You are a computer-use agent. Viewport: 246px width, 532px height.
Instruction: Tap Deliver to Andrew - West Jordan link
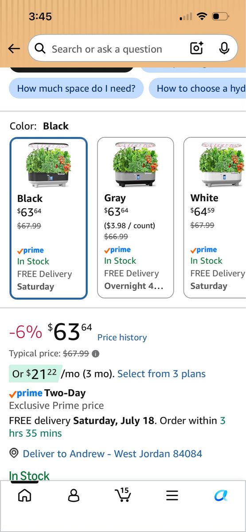tap(112, 454)
